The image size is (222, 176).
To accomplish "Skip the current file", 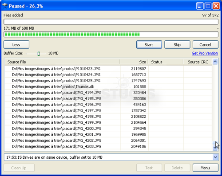I will pyautogui.click(x=177, y=45).
